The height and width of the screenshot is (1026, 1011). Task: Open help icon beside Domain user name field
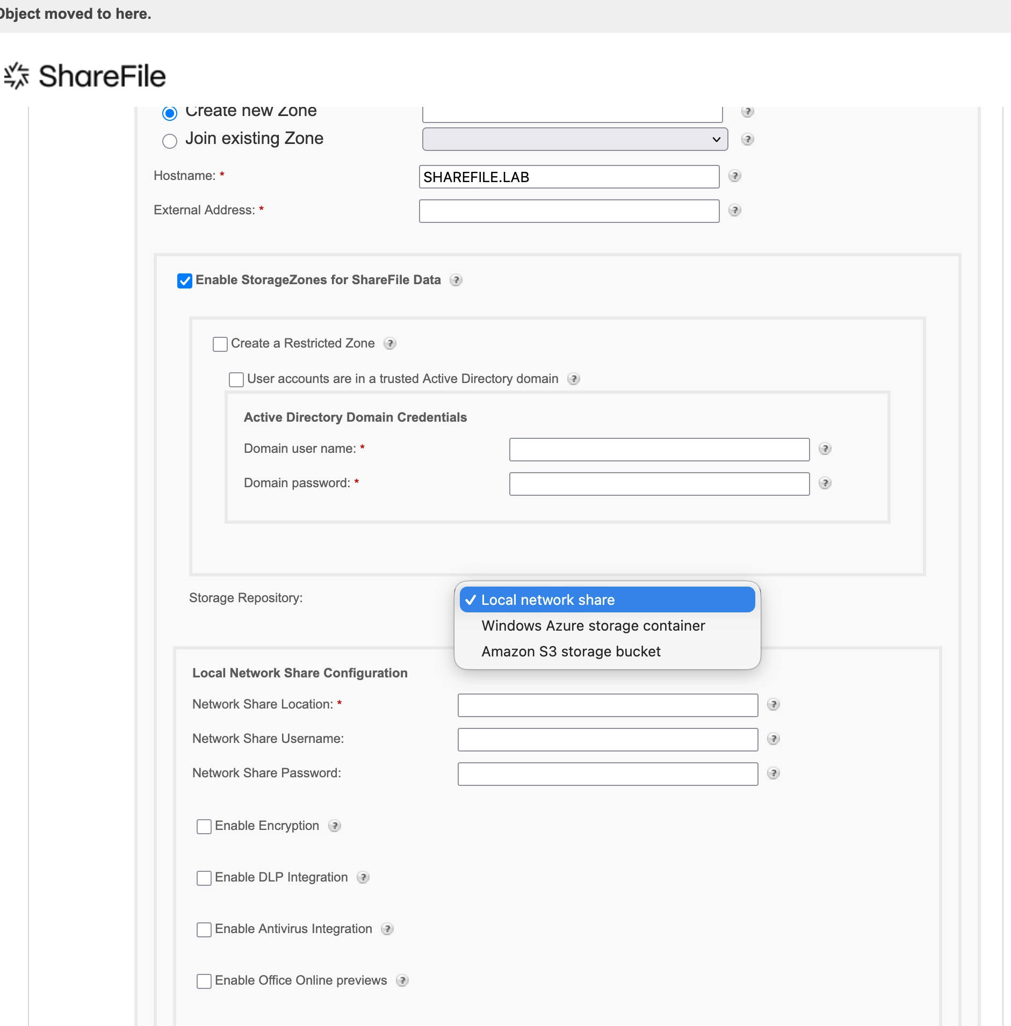[825, 449]
